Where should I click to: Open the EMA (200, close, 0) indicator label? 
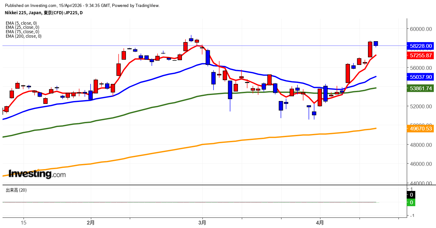23,36
